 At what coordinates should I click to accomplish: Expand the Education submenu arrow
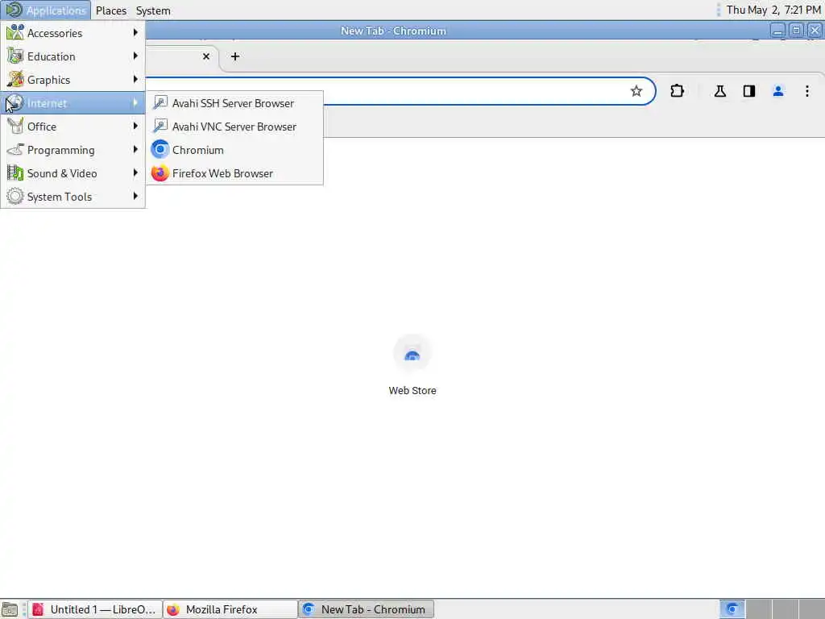(x=135, y=56)
